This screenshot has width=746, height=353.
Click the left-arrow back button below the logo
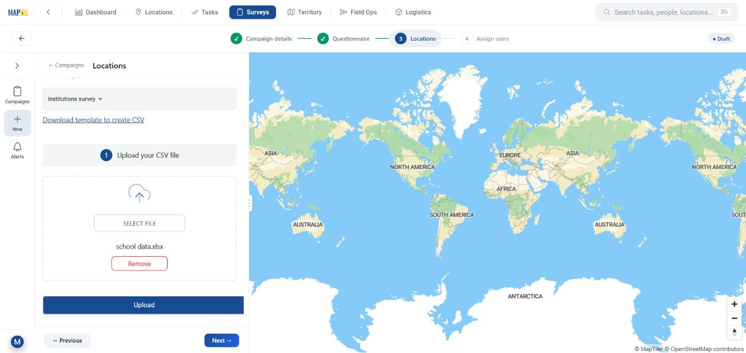coord(21,39)
